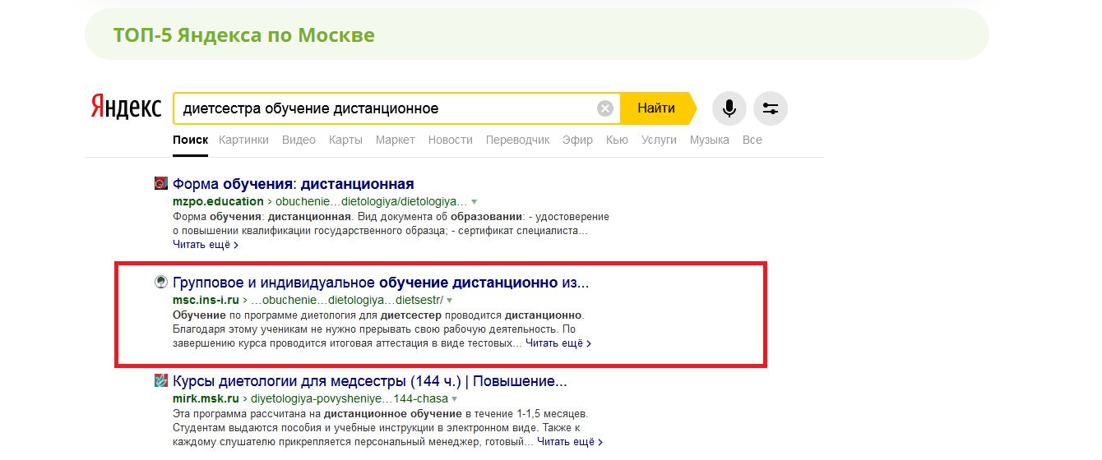Image resolution: width=1102 pixels, height=460 pixels.
Task: Open the Видео tab
Action: tap(299, 140)
